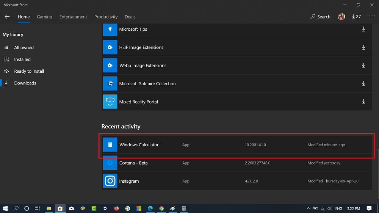Select Downloads in My library
The image size is (379, 213).
pyautogui.click(x=25, y=83)
